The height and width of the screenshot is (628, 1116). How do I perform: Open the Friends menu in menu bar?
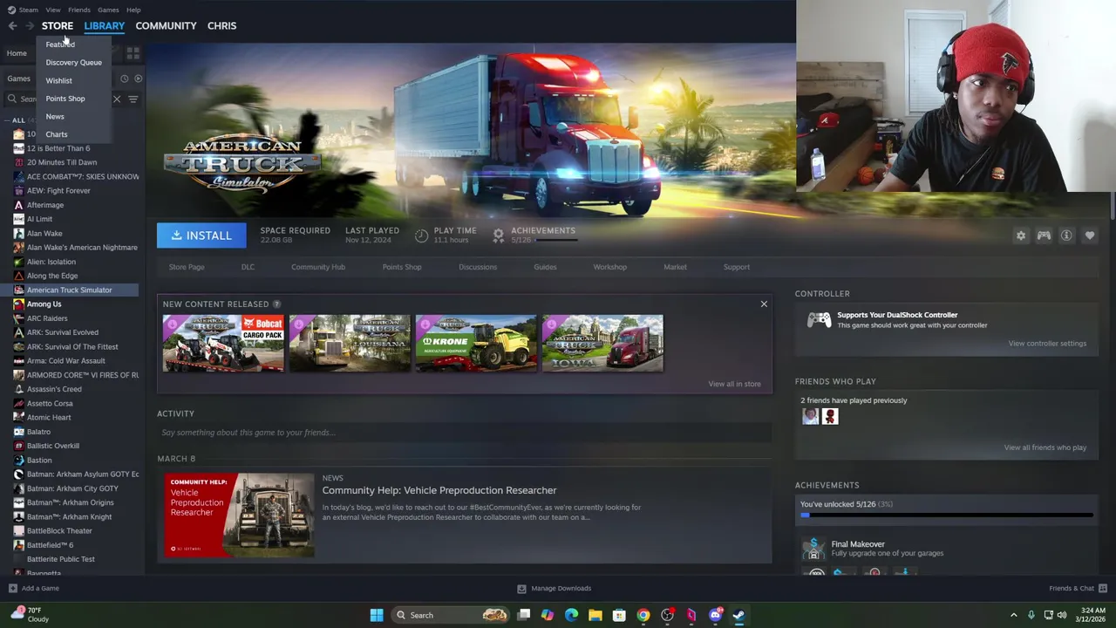coord(78,10)
